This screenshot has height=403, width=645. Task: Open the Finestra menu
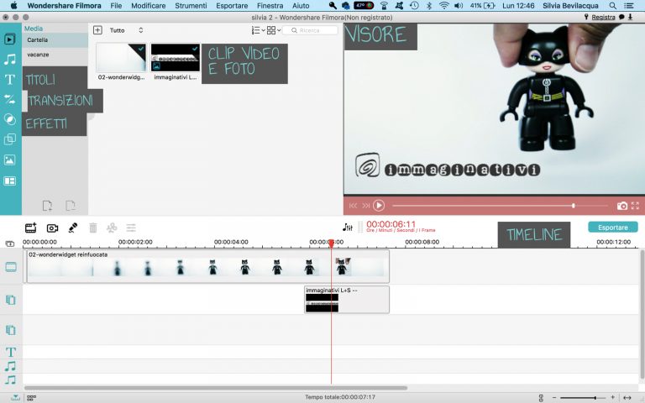pos(270,6)
